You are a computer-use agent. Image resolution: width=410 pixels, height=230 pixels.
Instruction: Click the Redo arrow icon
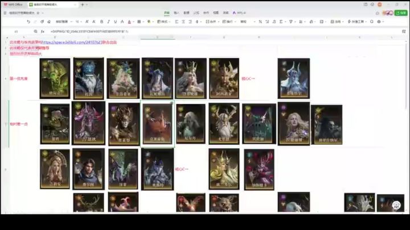pyautogui.click(x=35, y=22)
